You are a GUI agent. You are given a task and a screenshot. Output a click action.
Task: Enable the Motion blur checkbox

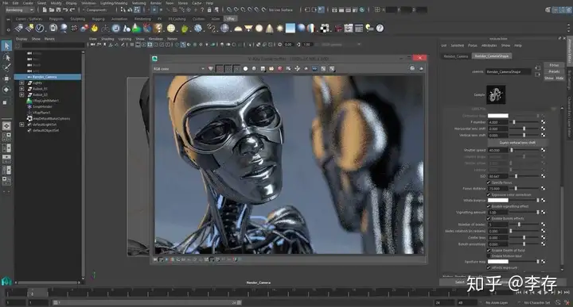pyautogui.click(x=489, y=256)
